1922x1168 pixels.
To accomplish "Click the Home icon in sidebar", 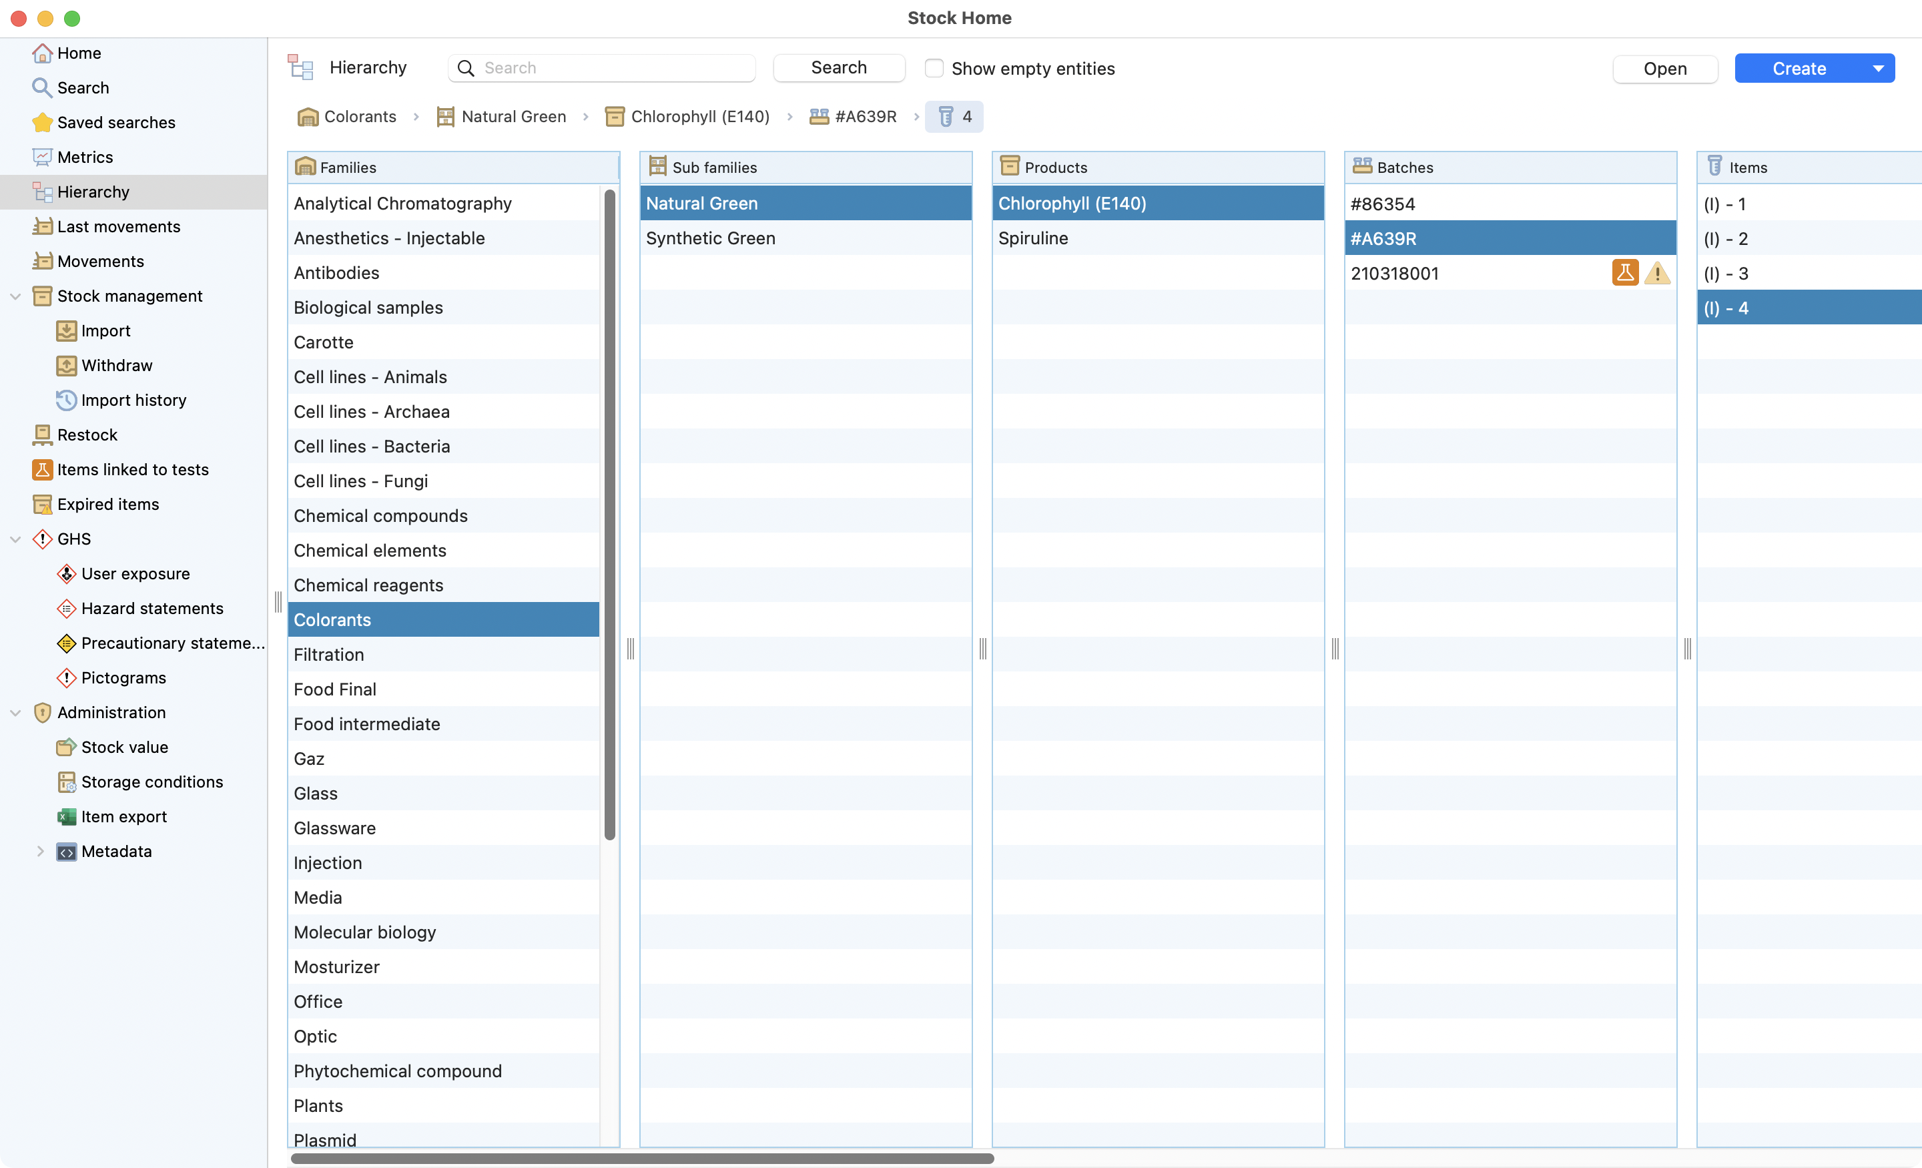I will 42,53.
